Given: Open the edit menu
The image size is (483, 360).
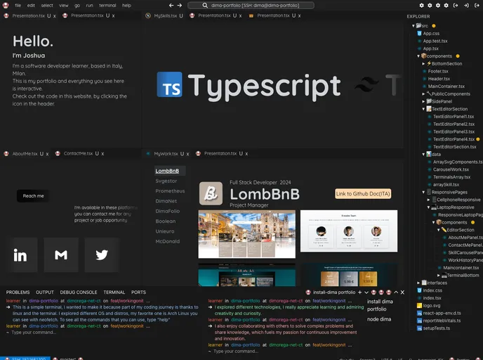Looking at the screenshot, I should click(x=31, y=5).
